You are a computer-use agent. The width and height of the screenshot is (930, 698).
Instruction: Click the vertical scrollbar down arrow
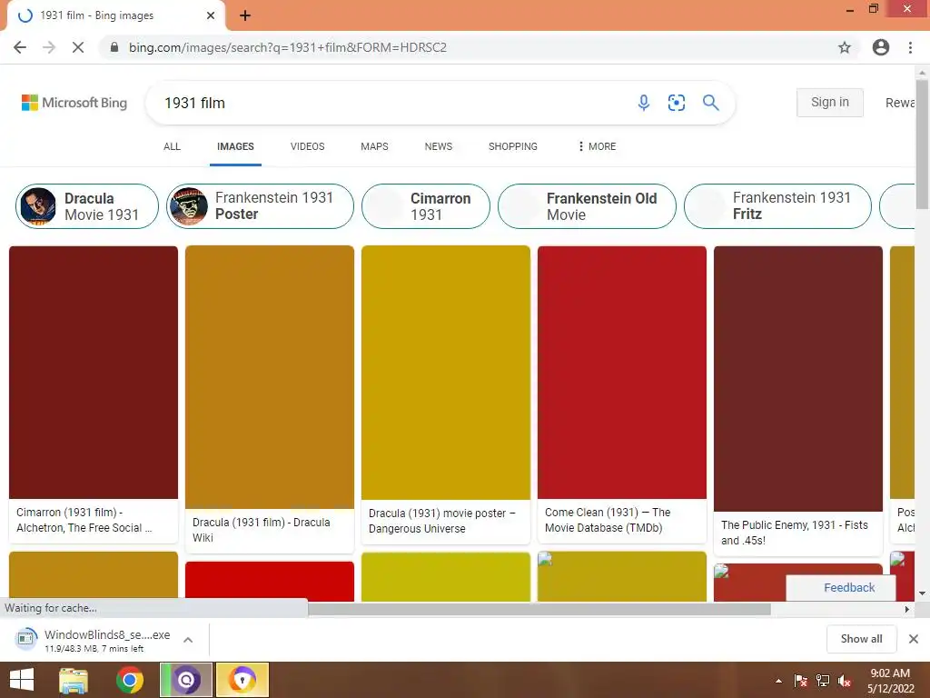click(922, 593)
